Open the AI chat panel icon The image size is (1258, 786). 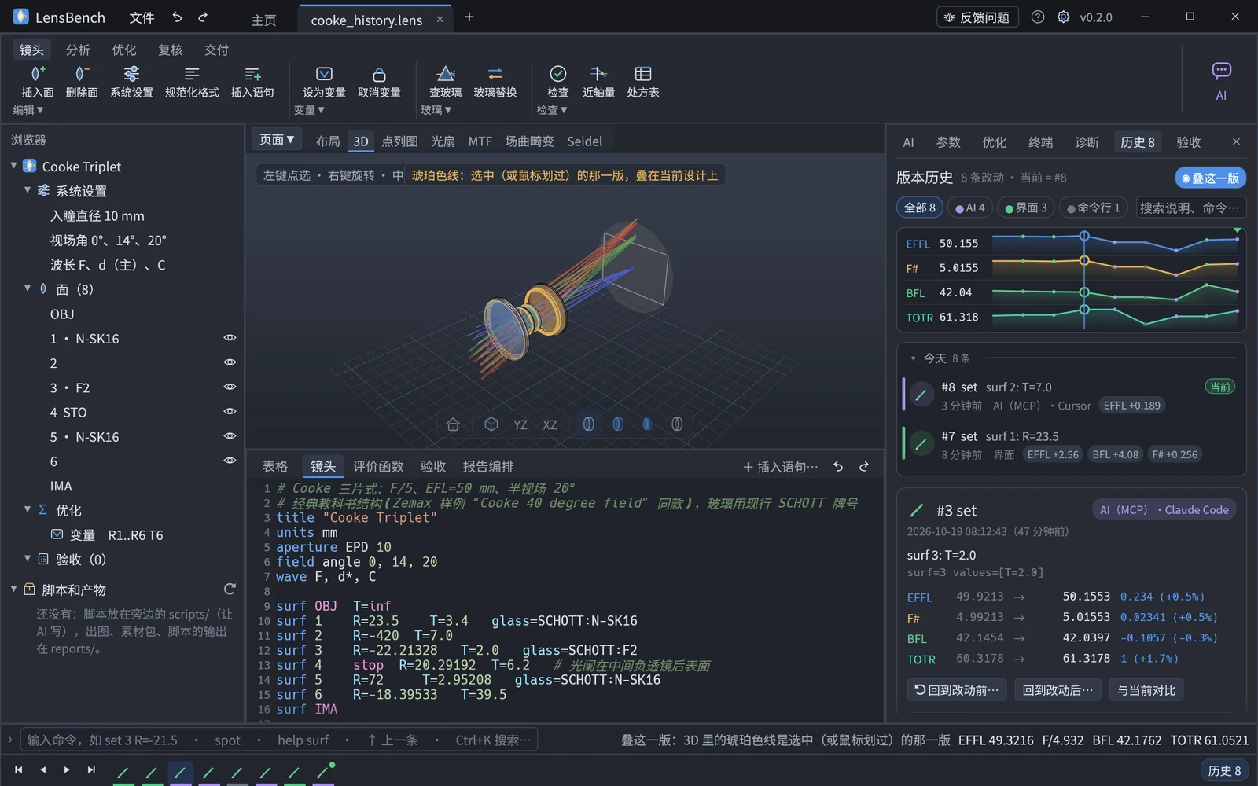coord(1221,71)
